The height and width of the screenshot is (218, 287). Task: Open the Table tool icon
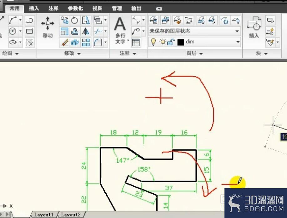(x=136, y=42)
